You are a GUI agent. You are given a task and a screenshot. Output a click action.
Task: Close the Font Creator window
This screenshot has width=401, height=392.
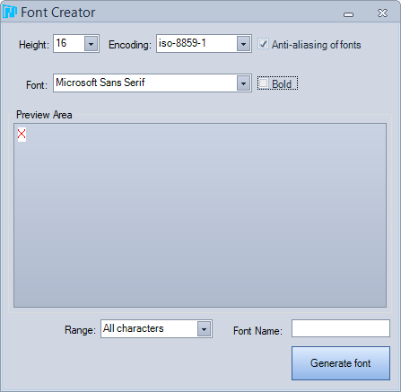coord(382,13)
